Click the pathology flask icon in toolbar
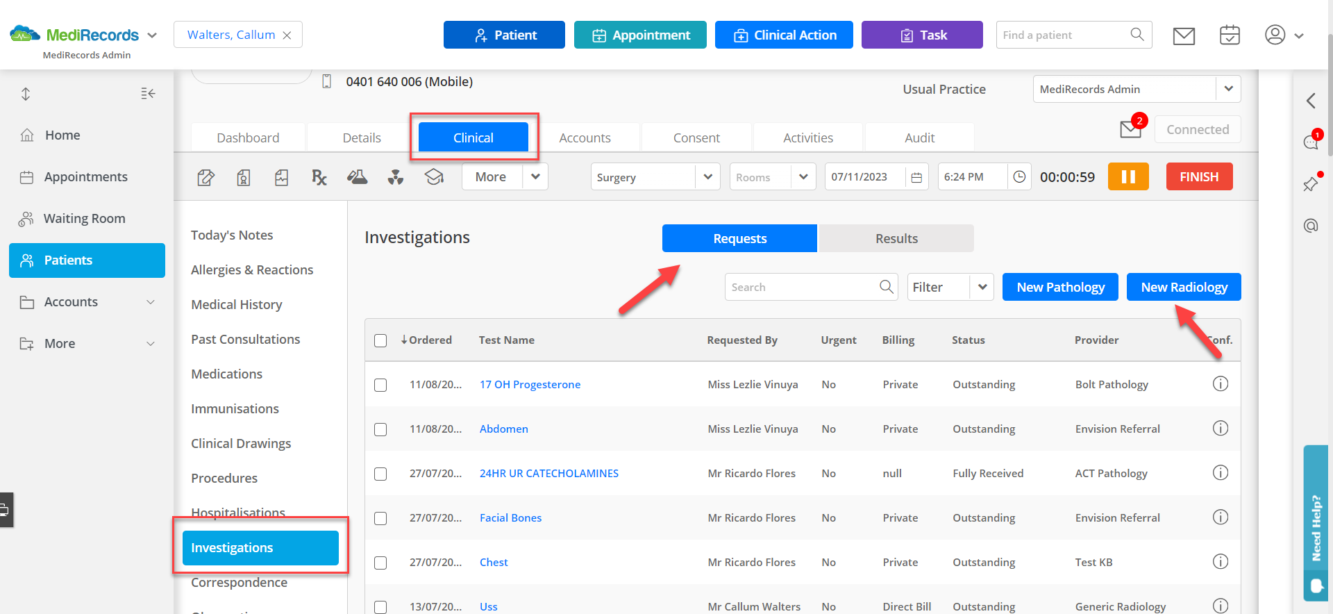Image resolution: width=1333 pixels, height=614 pixels. [357, 178]
